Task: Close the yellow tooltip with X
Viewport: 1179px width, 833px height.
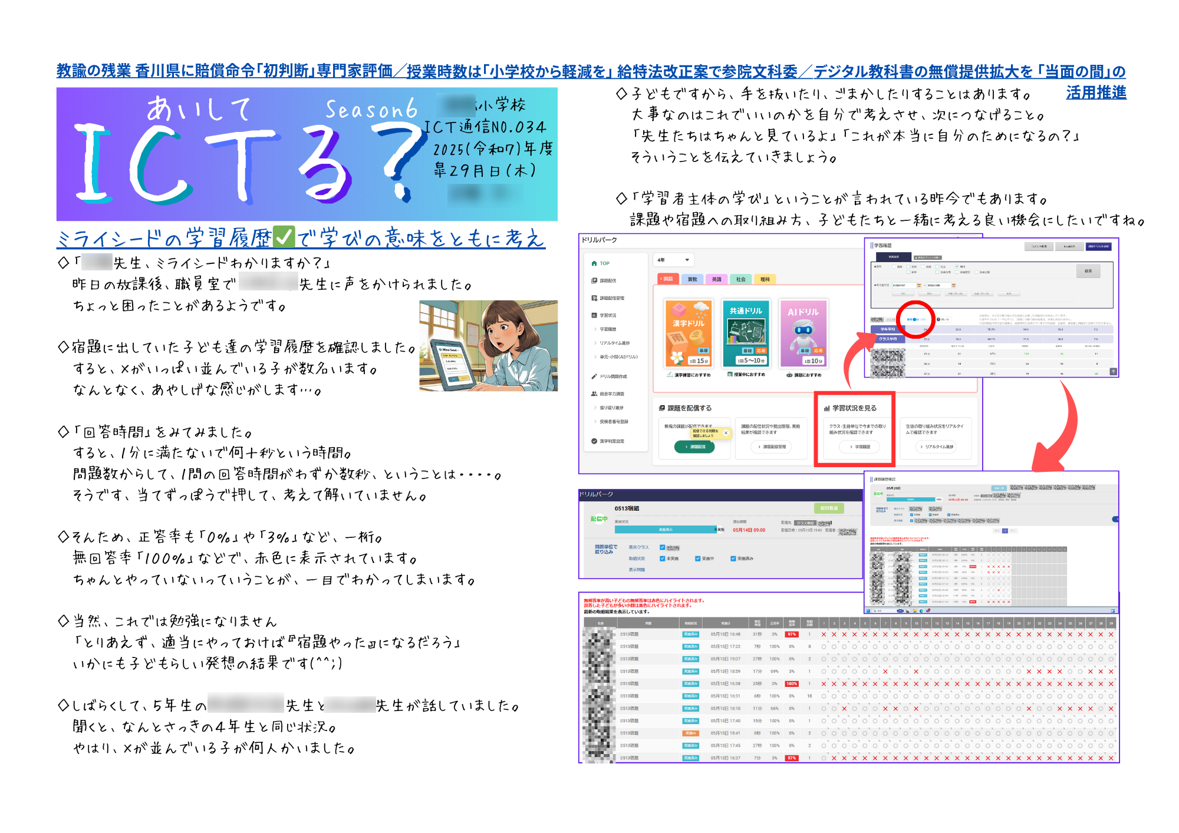Action: pyautogui.click(x=726, y=433)
